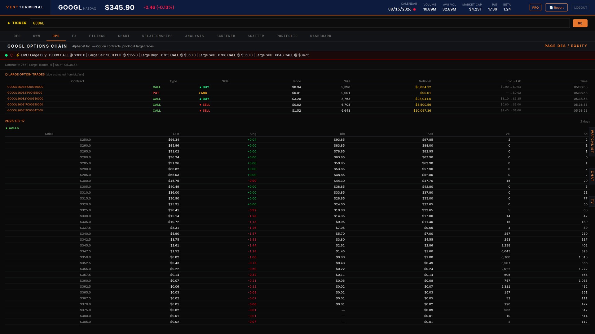This screenshot has width=595, height=334.
Task: Click the VESTTERMINAL logo
Action: pos(25,7)
